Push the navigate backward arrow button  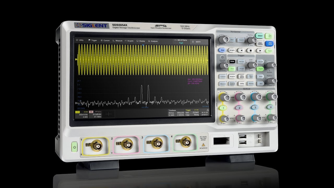coord(241,50)
